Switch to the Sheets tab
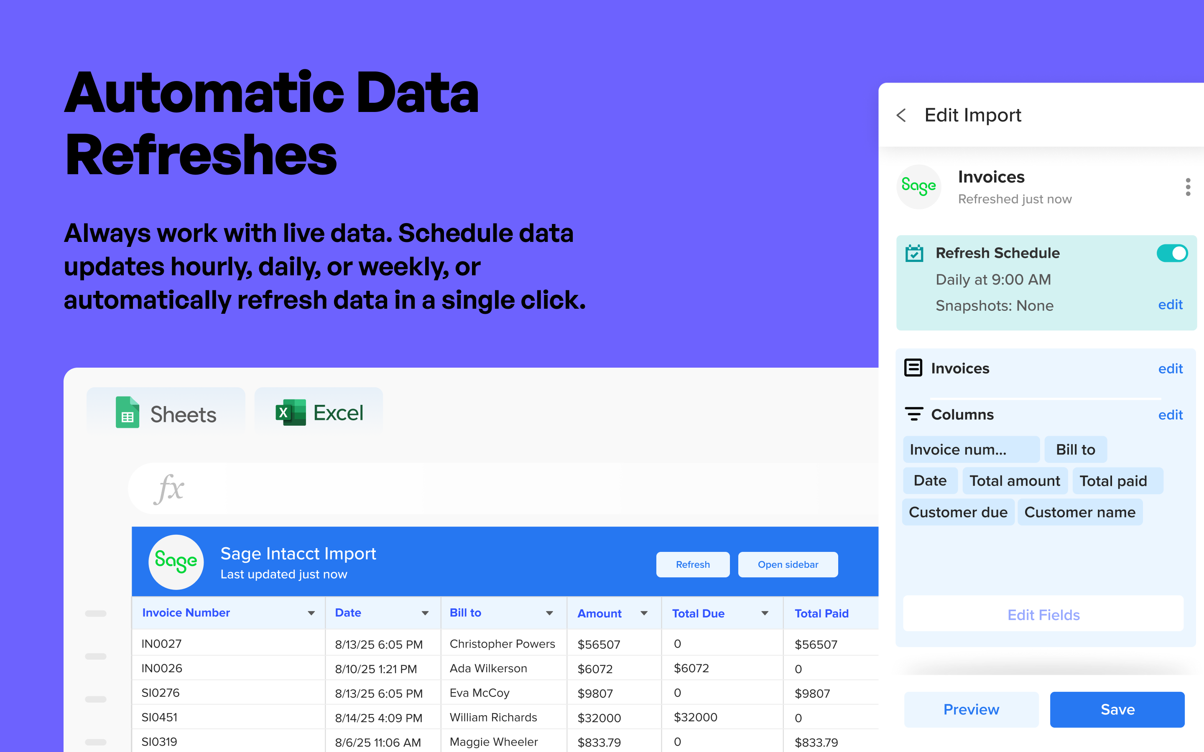Screen dimensions: 1204x752 [166, 413]
